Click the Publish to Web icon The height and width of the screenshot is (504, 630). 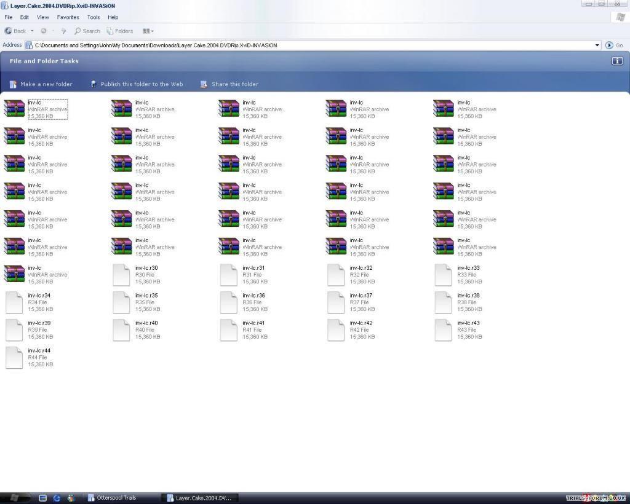click(94, 84)
